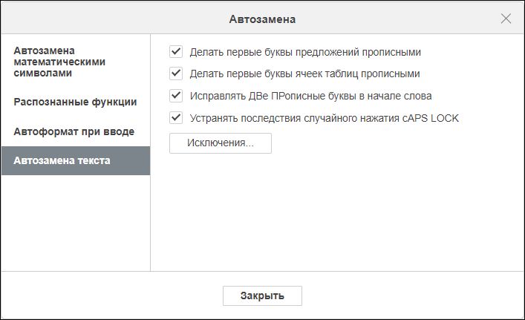Open the 'Автозамена математическими символами' tab
Image resolution: width=525 pixels, height=320 pixels.
point(76,62)
